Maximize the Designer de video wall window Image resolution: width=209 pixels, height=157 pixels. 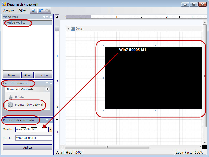pyautogui.click(x=194, y=4)
